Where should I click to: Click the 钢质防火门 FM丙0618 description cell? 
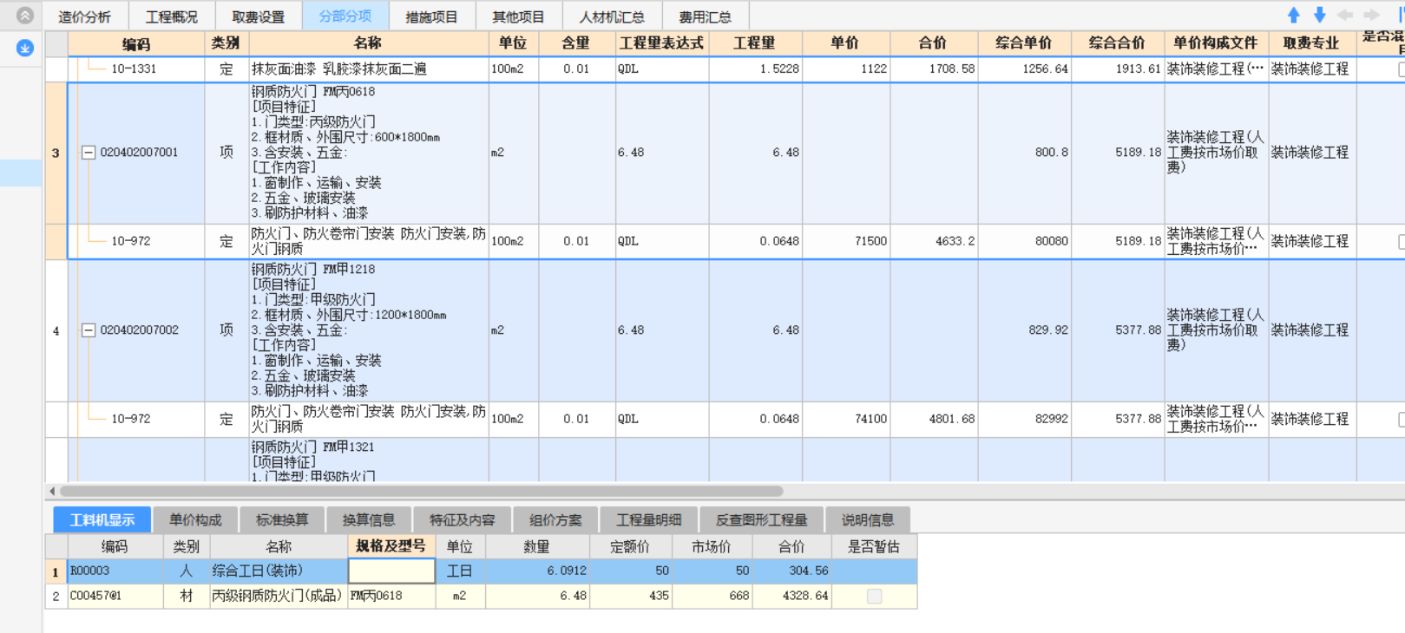click(x=368, y=153)
